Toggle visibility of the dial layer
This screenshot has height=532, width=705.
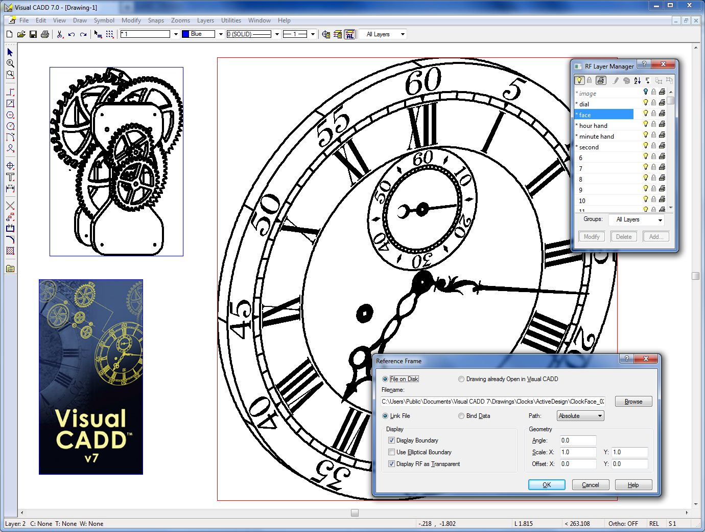point(645,102)
